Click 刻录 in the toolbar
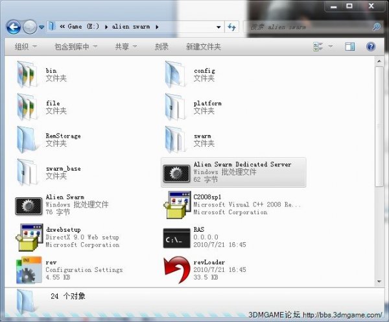The height and width of the screenshot is (322, 389). [x=161, y=47]
